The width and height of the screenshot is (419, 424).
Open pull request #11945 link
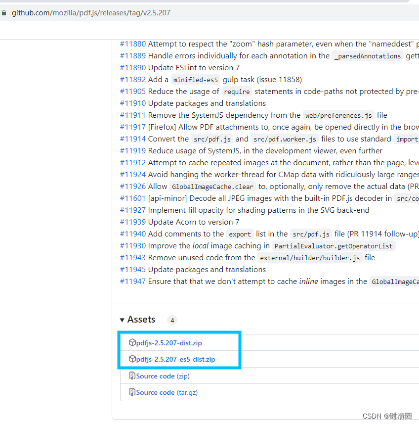133,270
